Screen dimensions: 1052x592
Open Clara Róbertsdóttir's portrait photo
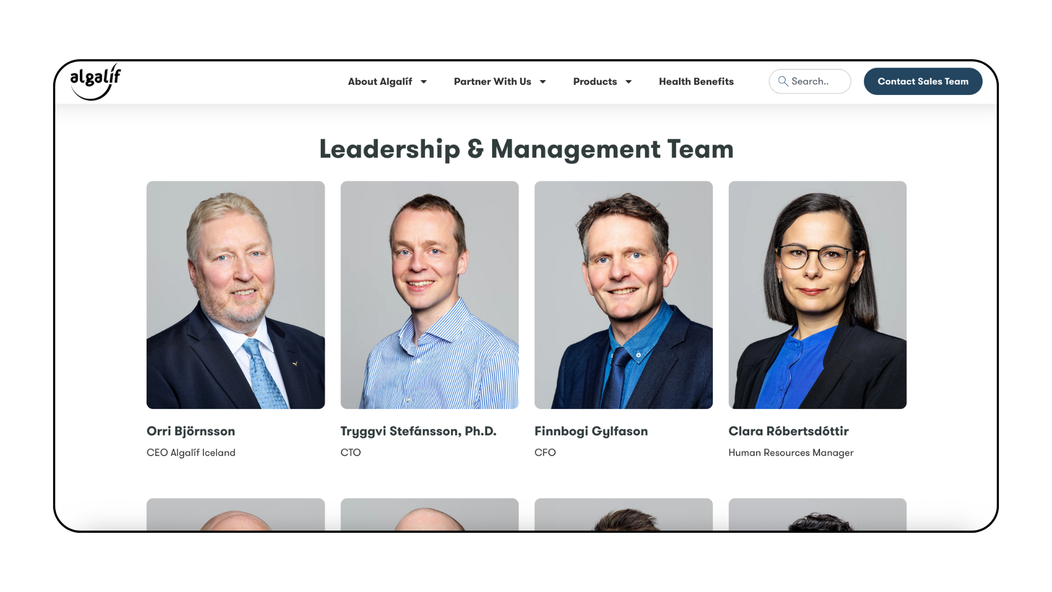click(x=817, y=295)
